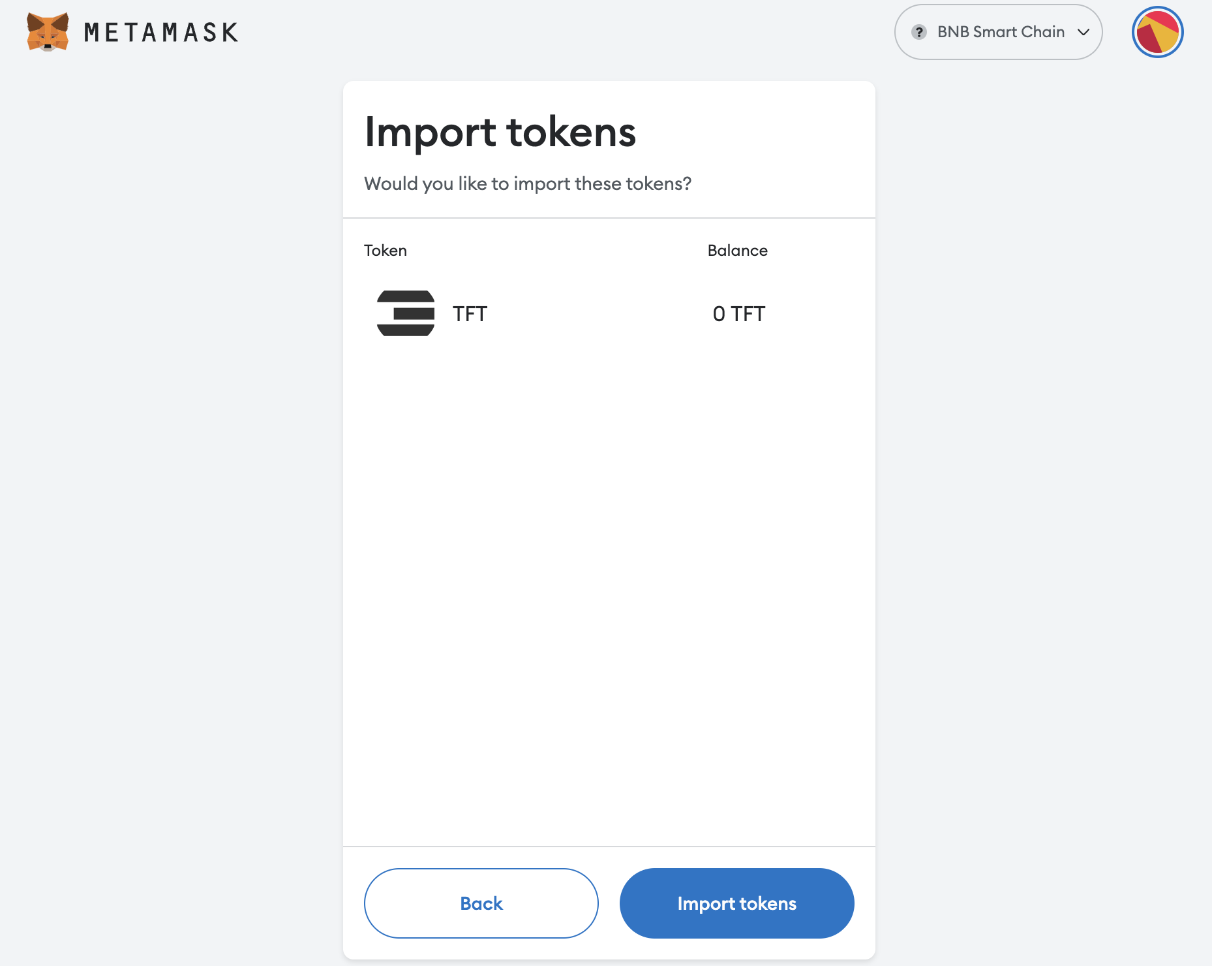The height and width of the screenshot is (966, 1212).
Task: Confirm with the Import tokens button
Action: click(x=736, y=903)
